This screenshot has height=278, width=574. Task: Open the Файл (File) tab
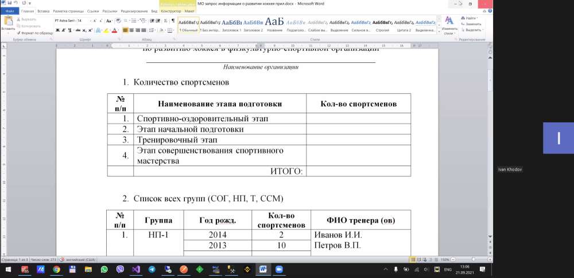[10, 11]
